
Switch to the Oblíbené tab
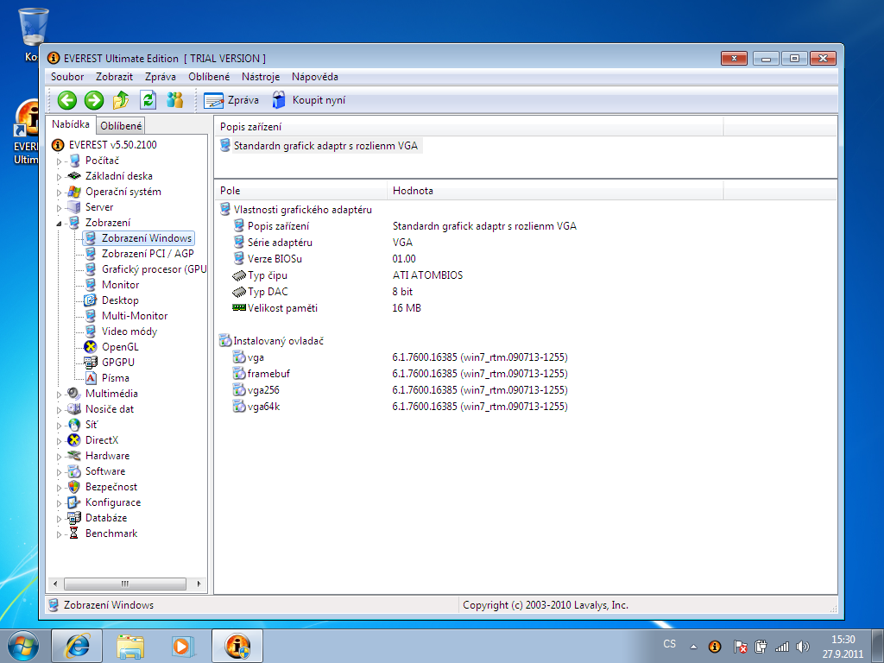(121, 126)
